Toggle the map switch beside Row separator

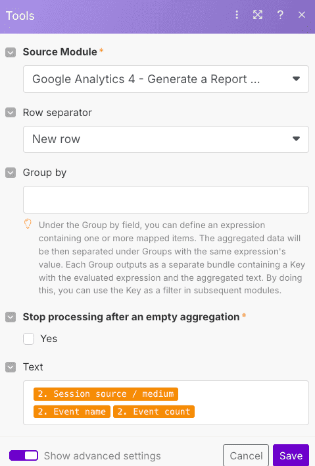[11, 113]
